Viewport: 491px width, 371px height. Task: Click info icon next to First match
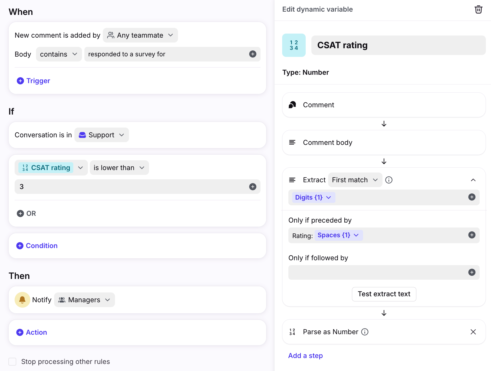(x=389, y=180)
